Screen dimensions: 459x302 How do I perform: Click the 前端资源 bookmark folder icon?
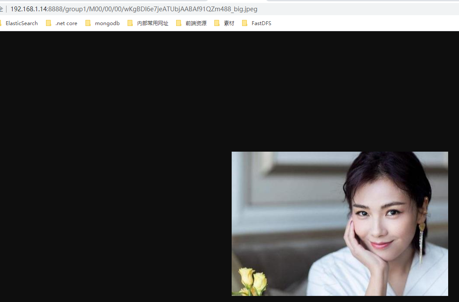[x=179, y=23]
